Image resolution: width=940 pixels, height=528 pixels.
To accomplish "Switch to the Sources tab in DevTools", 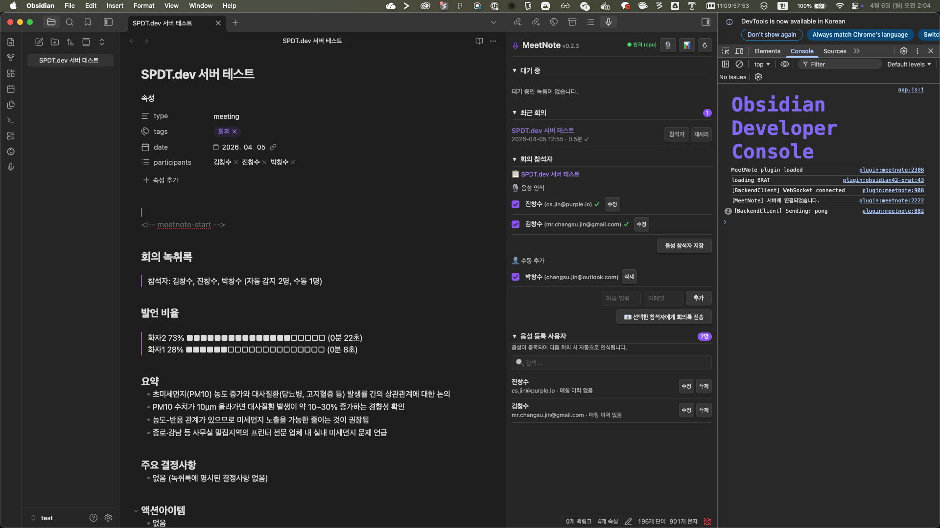I will [834, 51].
